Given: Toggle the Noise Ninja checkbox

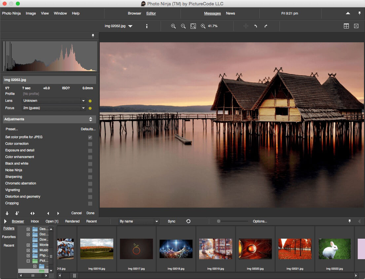Looking at the screenshot, I should click(x=90, y=170).
